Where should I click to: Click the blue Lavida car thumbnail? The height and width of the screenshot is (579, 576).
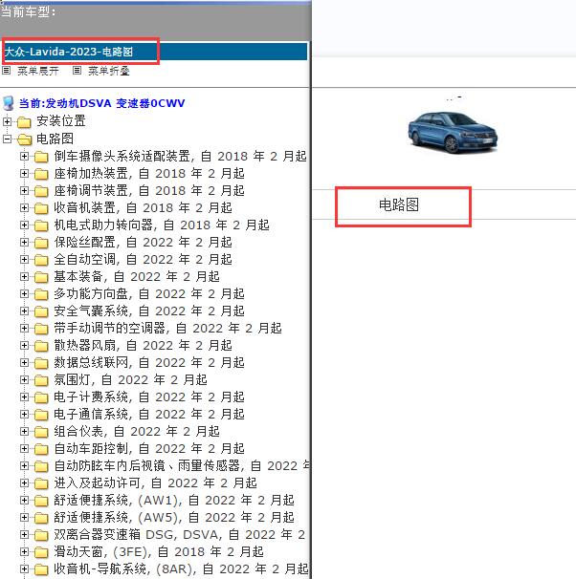[453, 133]
